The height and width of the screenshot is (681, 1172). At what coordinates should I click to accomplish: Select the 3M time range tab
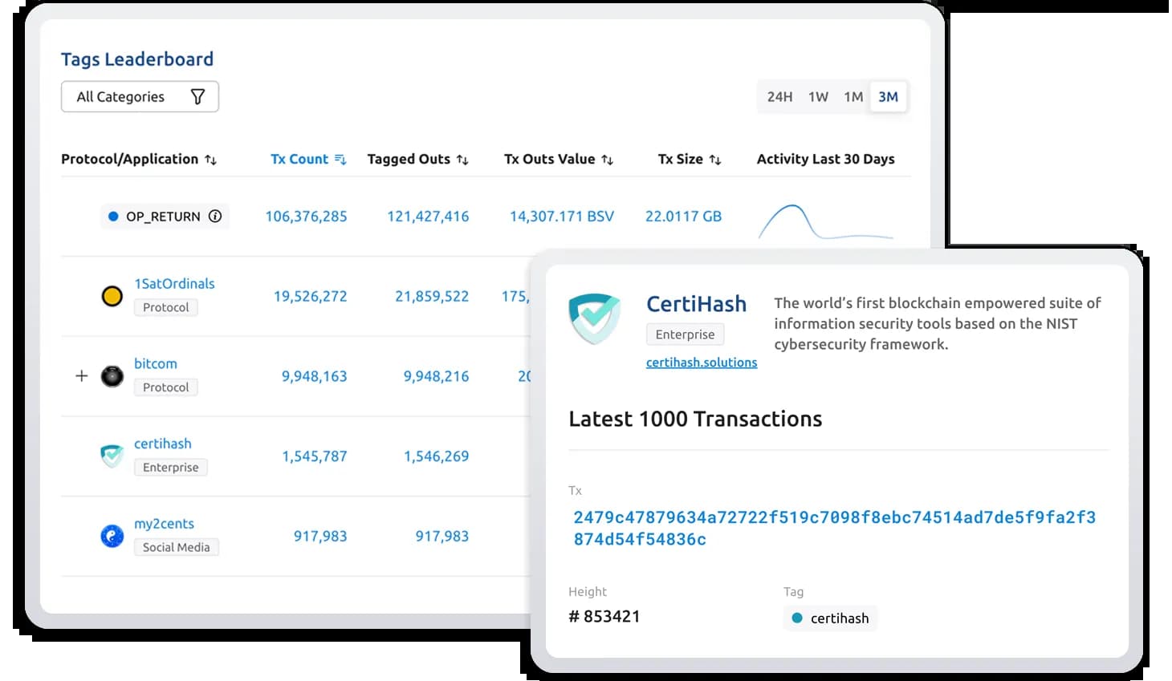[x=888, y=97]
